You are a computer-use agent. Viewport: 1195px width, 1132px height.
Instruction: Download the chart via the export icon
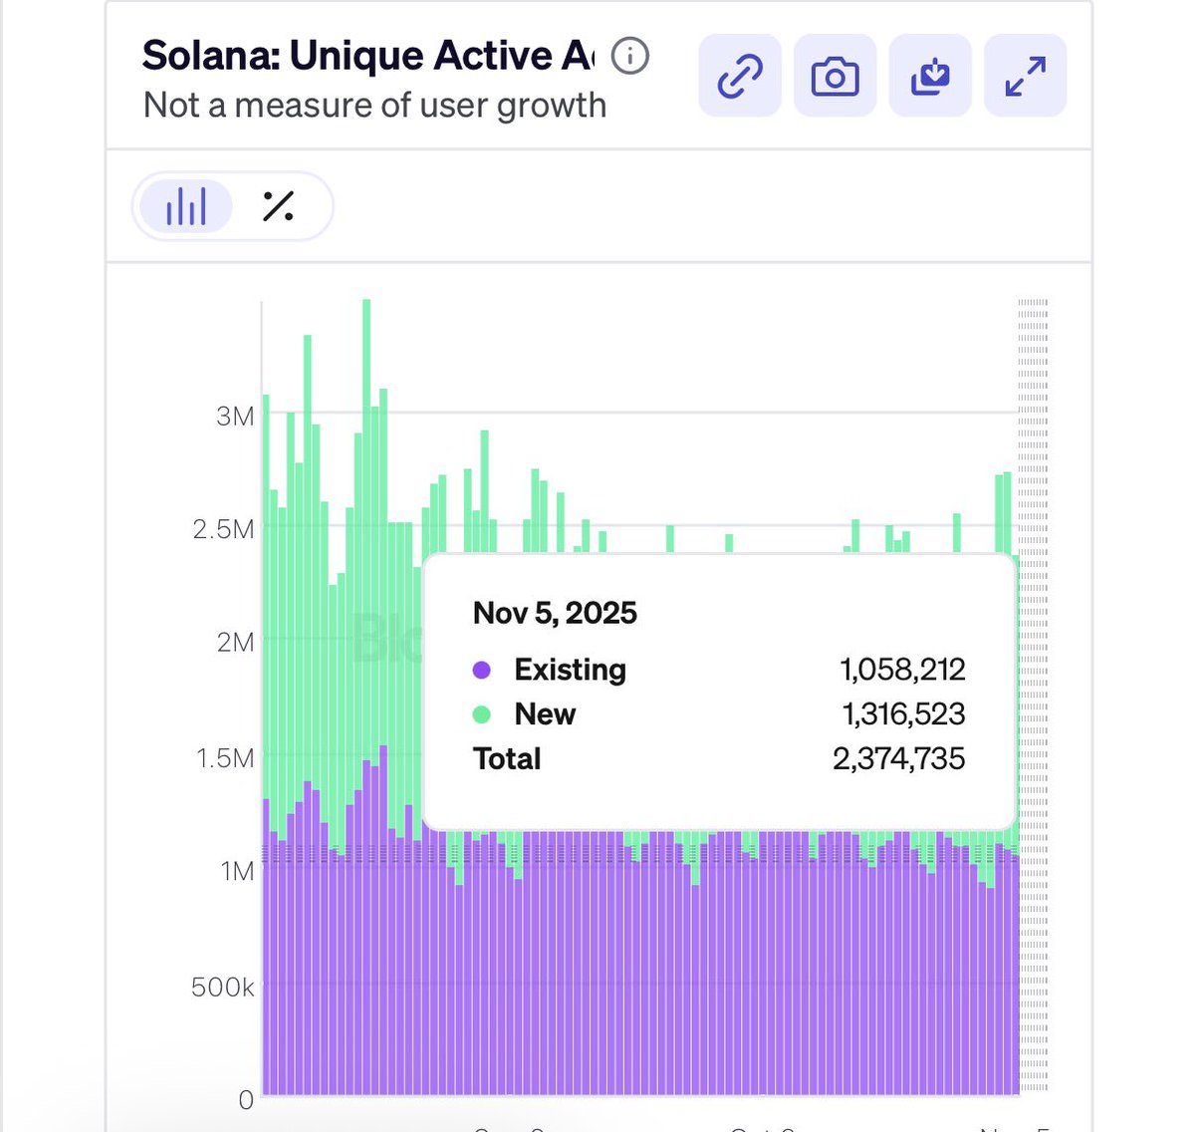click(x=929, y=75)
